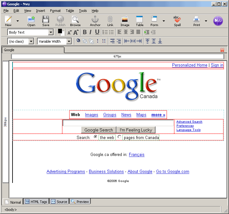Open the View menu
Image resolution: width=229 pixels, height=214 pixels.
pos(28,11)
